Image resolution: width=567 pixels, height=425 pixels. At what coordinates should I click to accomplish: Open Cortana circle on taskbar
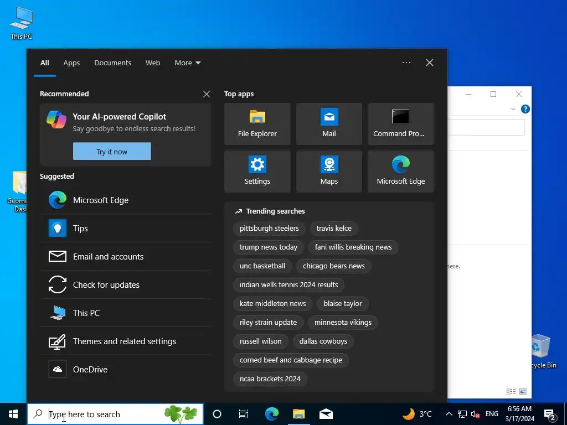click(x=217, y=414)
